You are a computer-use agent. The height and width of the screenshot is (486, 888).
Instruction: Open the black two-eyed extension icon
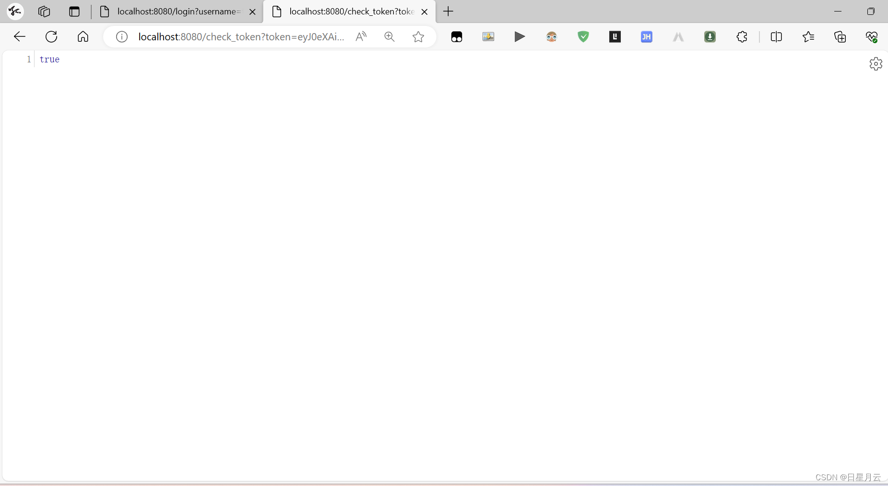pos(457,36)
